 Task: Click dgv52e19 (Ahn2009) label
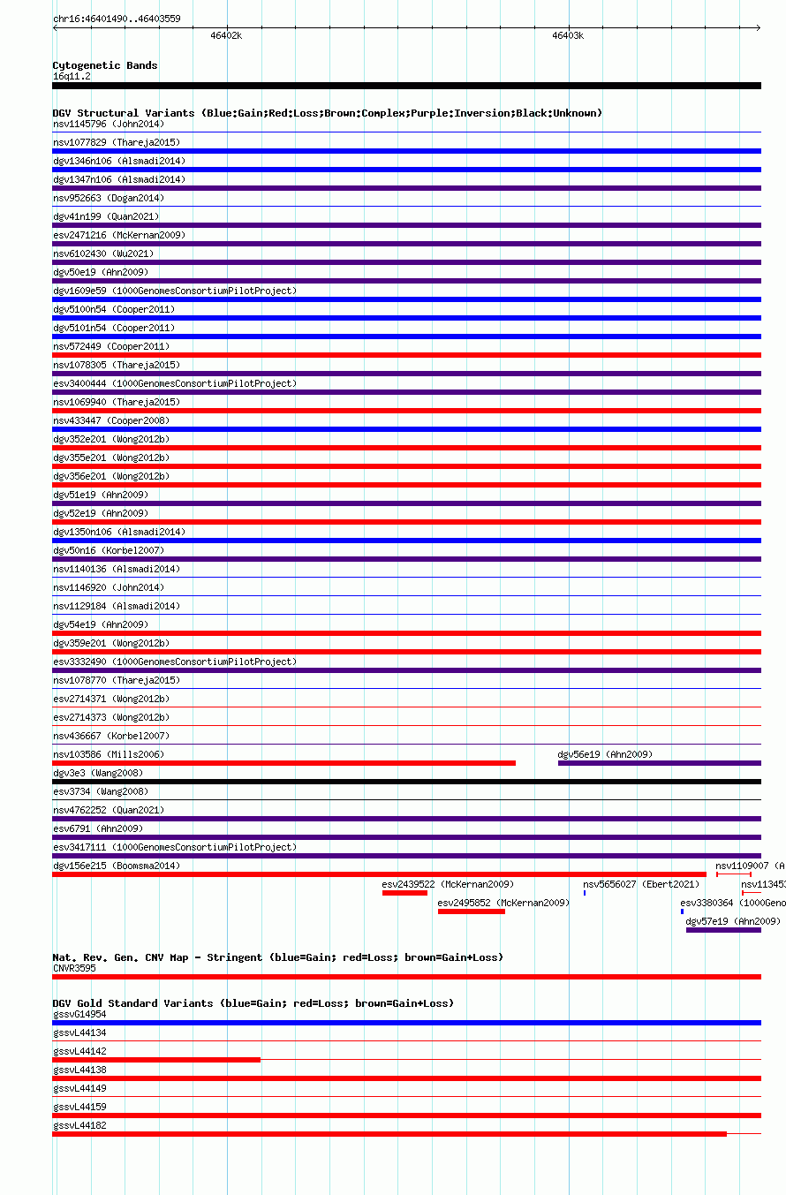click(101, 513)
